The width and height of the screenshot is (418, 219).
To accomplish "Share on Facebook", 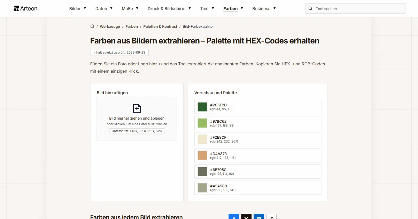I will click(234, 216).
